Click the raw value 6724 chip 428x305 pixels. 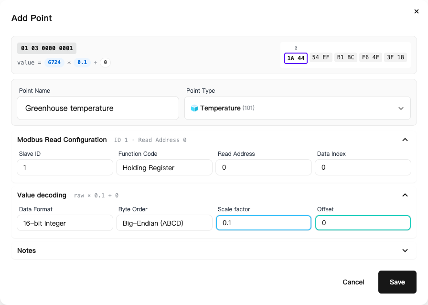point(54,62)
